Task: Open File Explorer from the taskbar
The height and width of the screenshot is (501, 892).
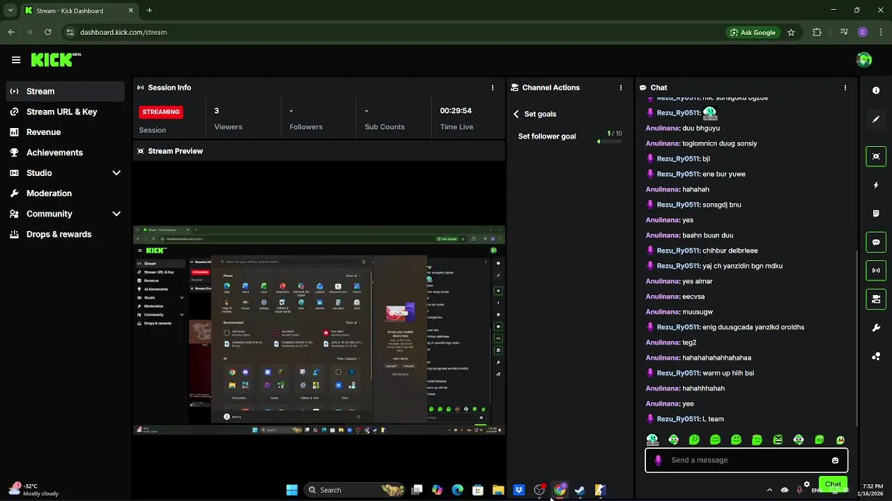Action: 498,490
